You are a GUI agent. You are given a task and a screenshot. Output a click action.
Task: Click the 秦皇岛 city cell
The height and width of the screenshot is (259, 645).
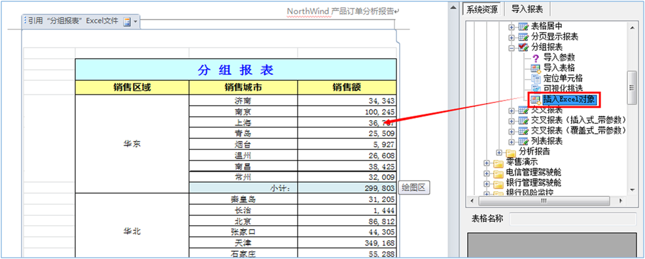coord(243,200)
